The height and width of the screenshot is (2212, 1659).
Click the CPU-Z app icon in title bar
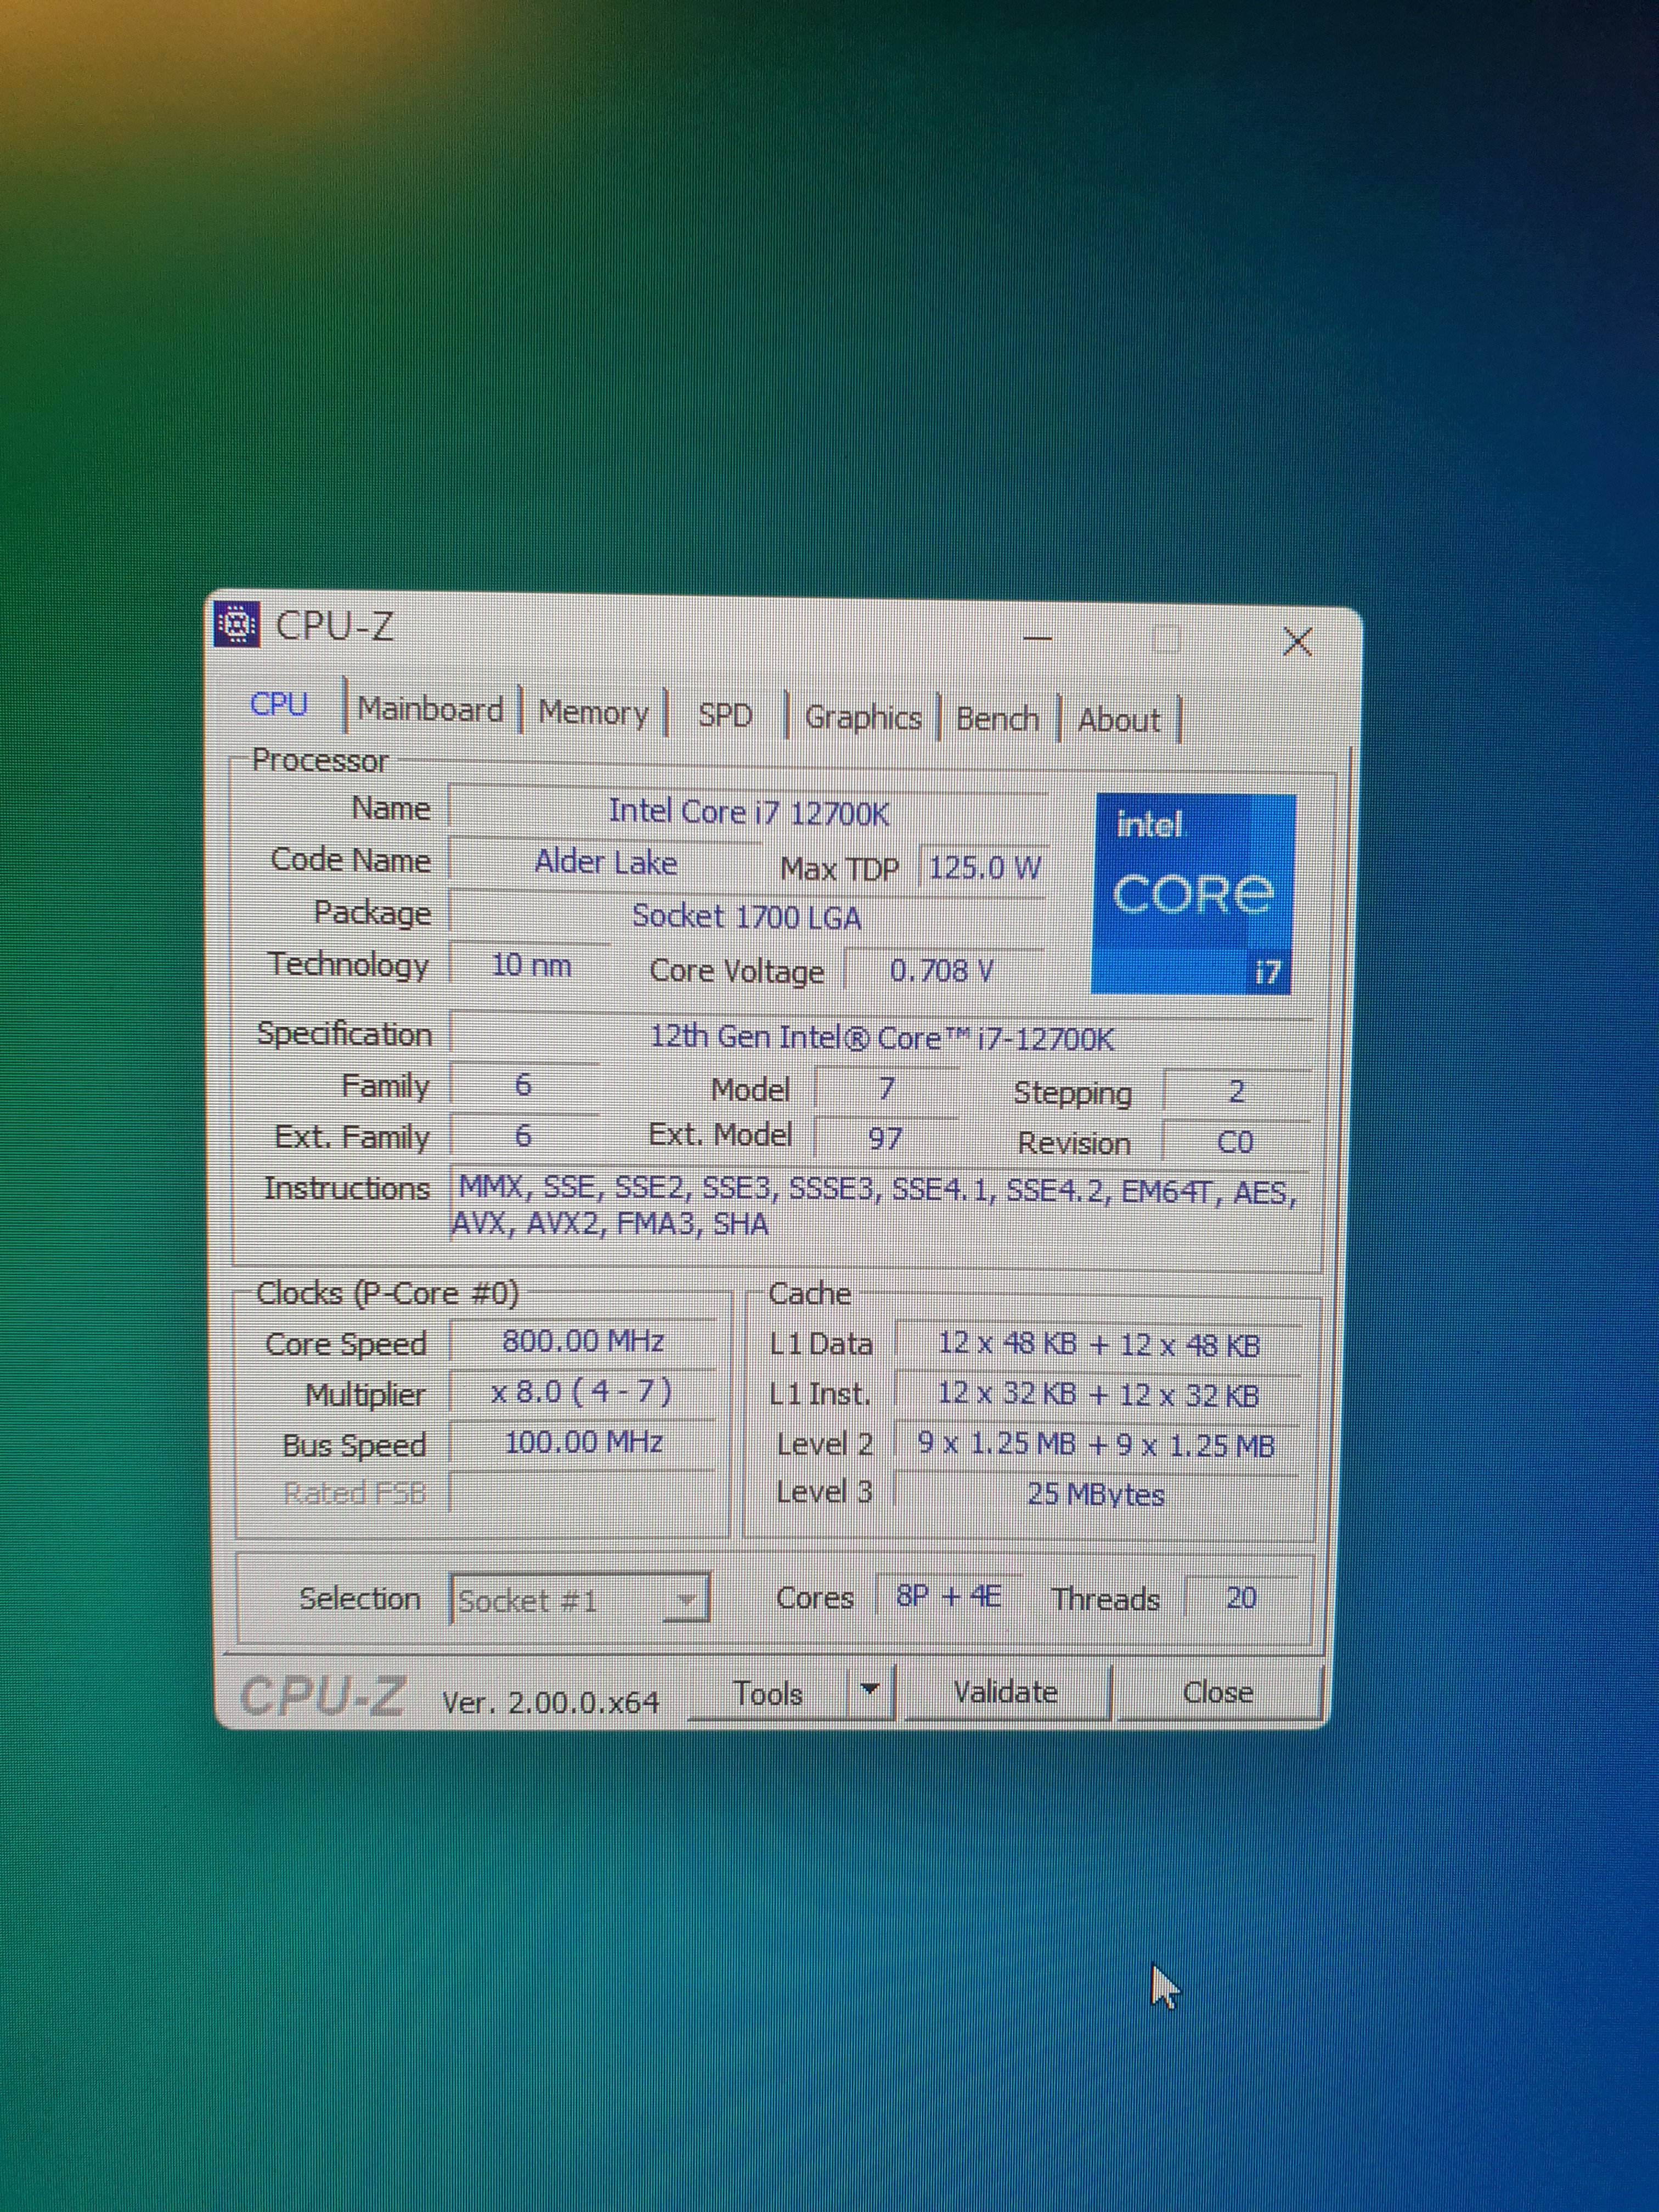238,625
